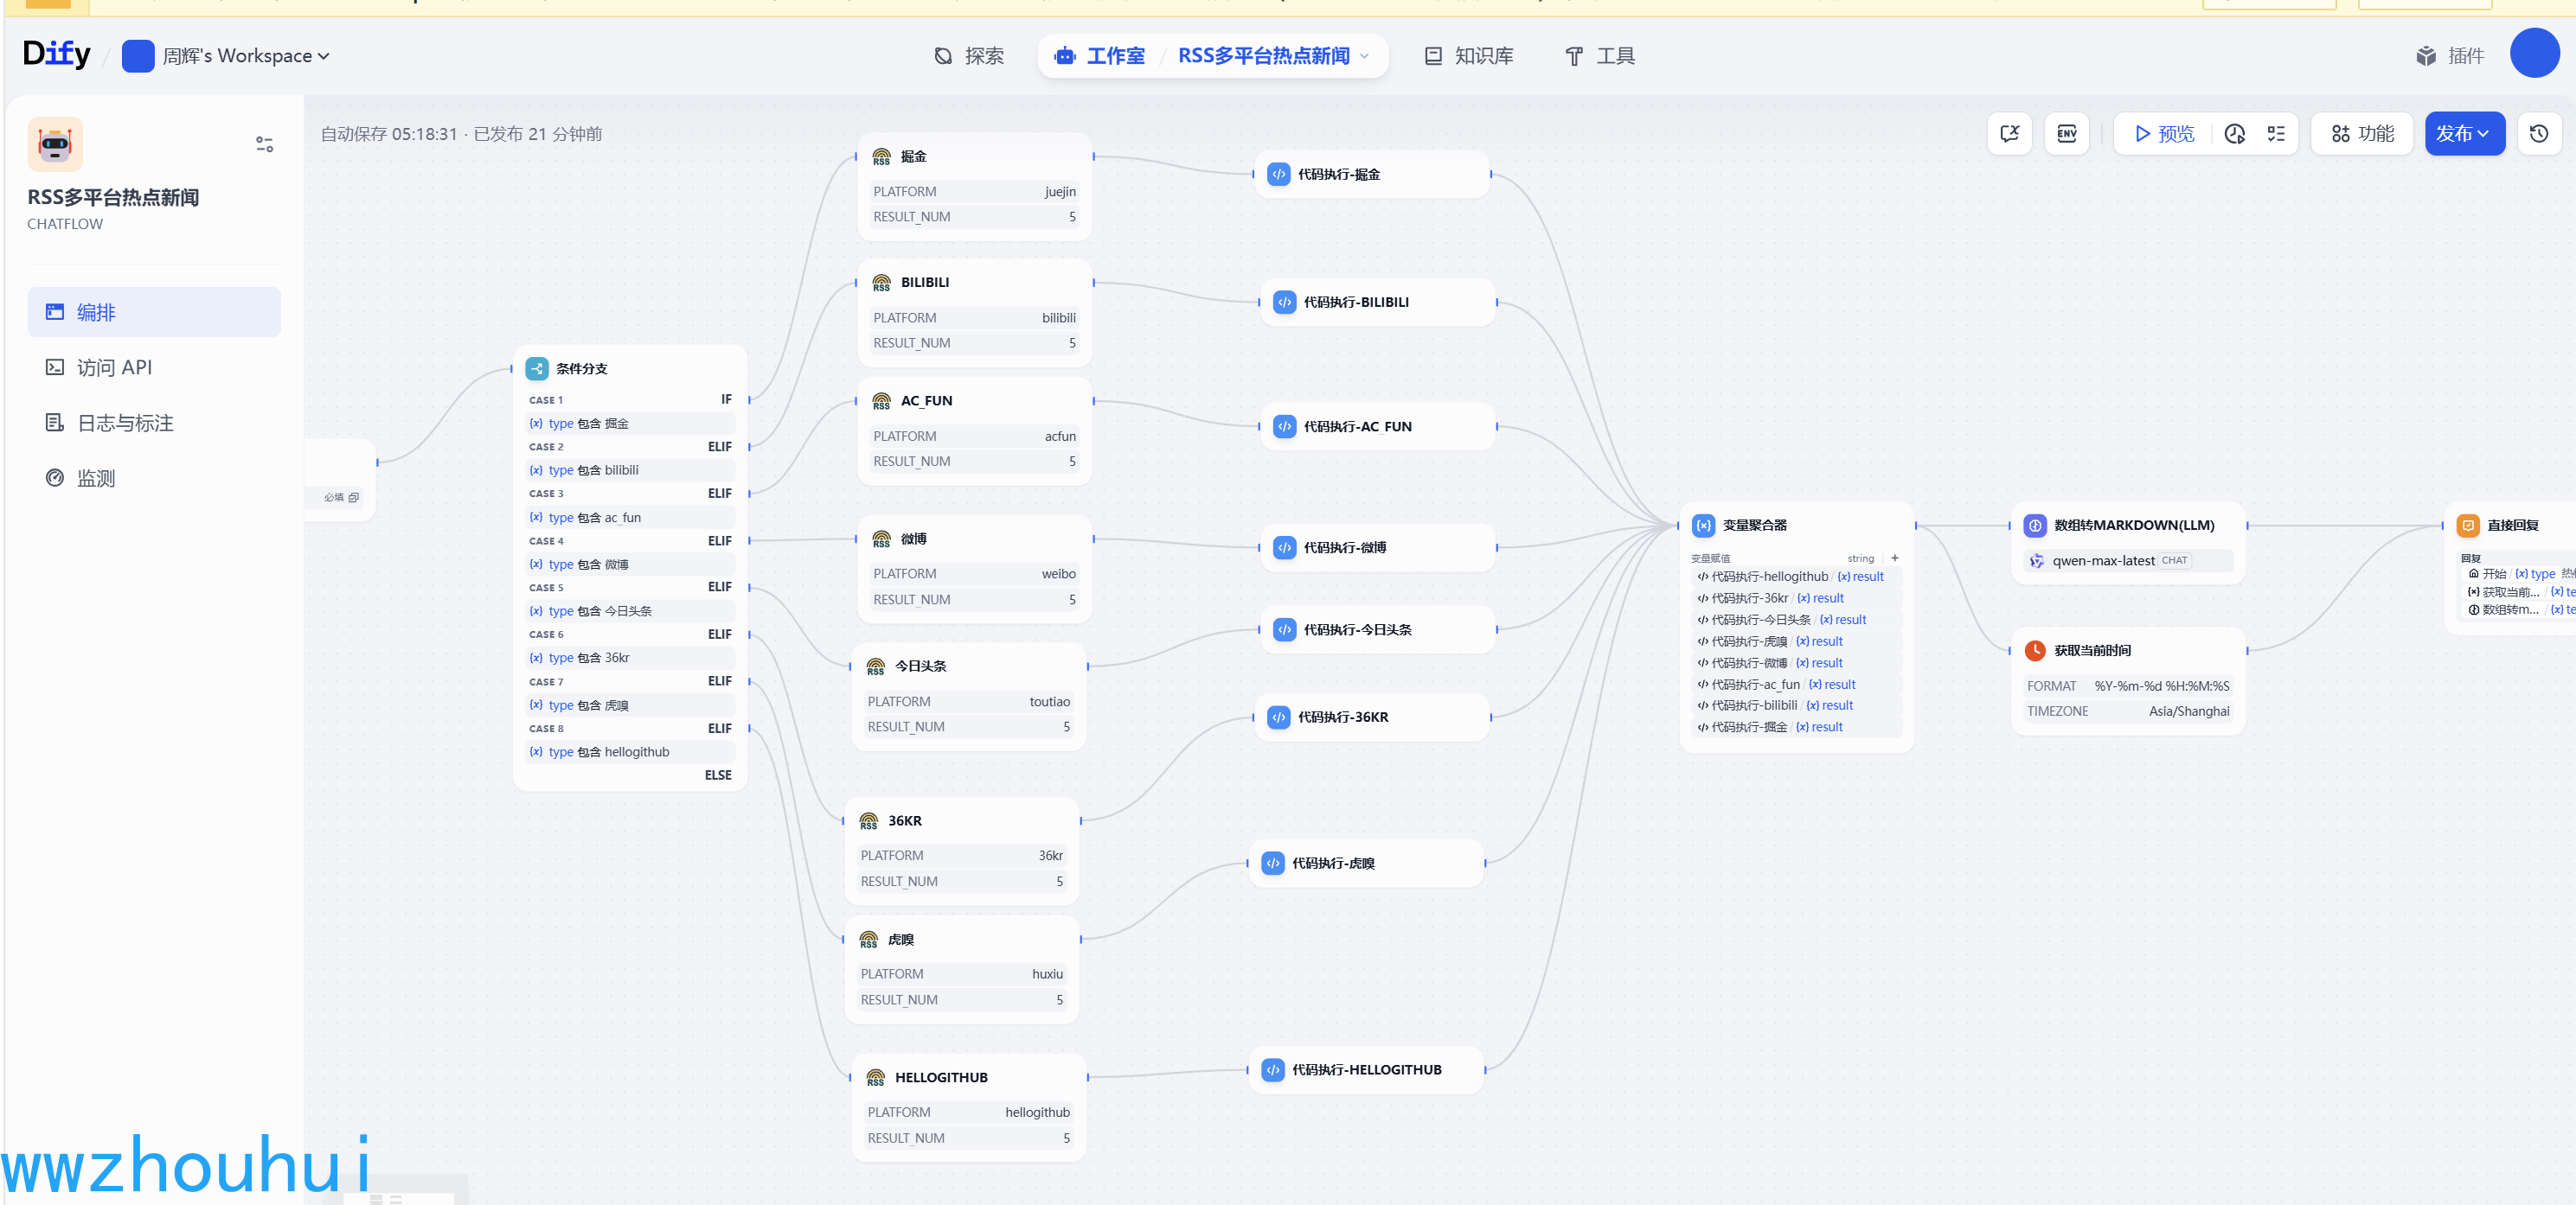Toggle the sidebar settings sliders icon
2576x1205 pixels.
point(264,145)
